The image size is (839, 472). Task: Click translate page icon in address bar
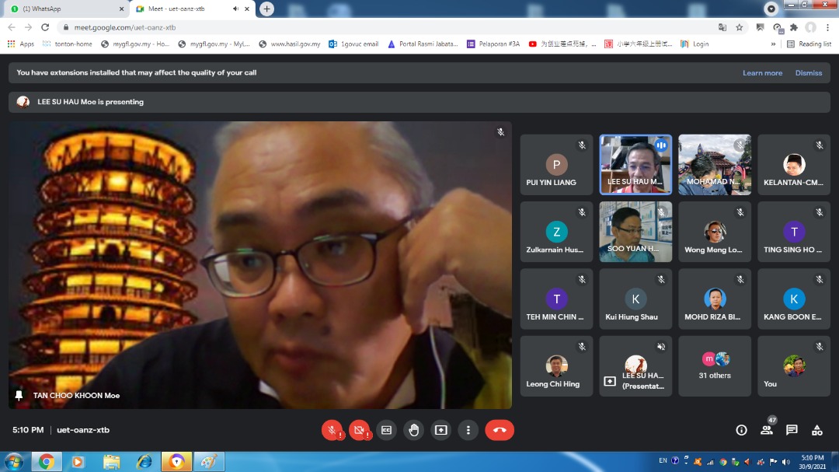point(722,27)
